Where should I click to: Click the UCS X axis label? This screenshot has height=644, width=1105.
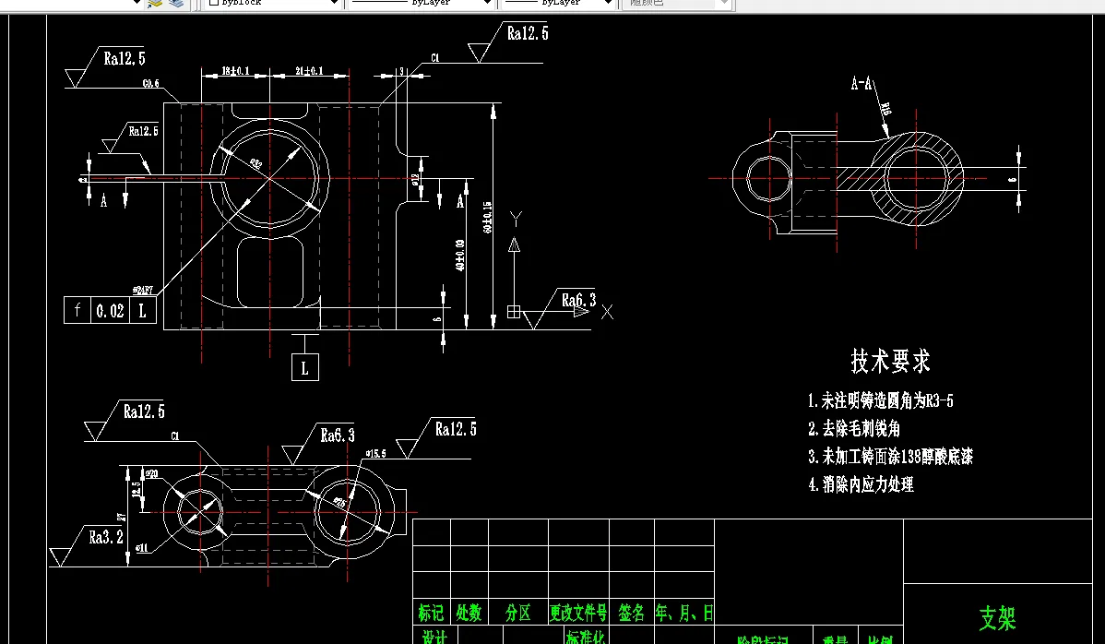(608, 312)
